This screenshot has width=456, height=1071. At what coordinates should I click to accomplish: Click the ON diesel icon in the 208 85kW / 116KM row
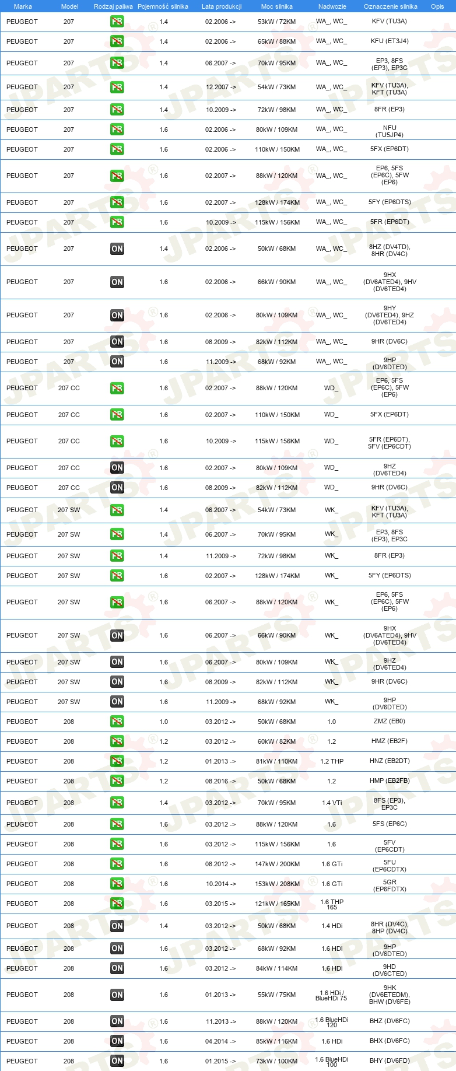tap(117, 1041)
